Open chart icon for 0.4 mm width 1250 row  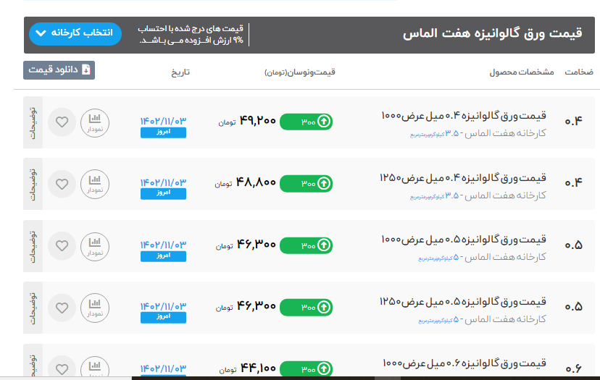click(x=93, y=183)
